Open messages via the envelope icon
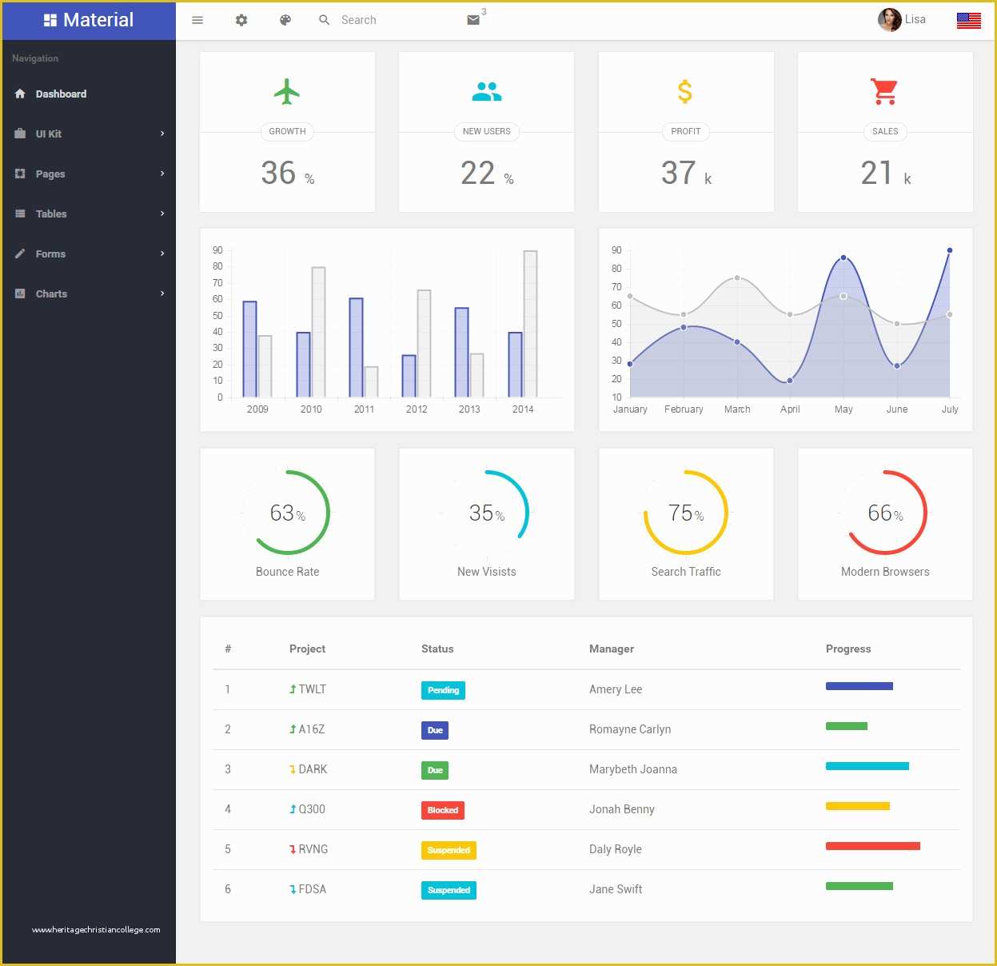This screenshot has width=997, height=966. tap(472, 20)
